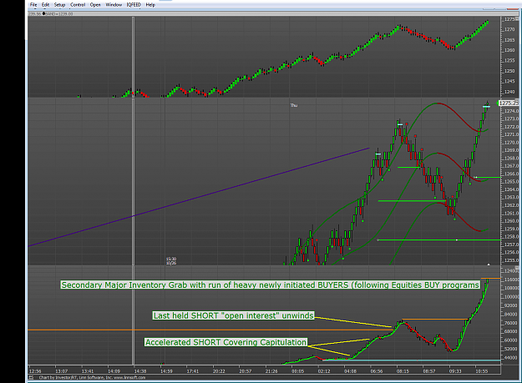Click the 04:08 time axis label

pyautogui.click(x=350, y=371)
